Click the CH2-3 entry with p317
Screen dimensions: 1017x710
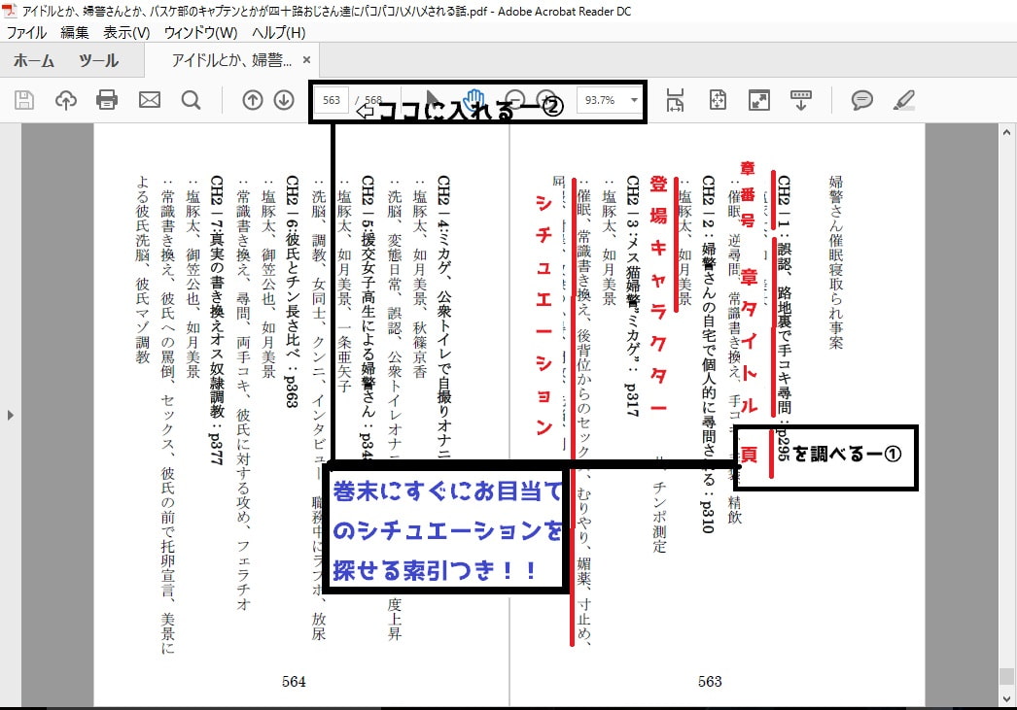tap(632, 295)
